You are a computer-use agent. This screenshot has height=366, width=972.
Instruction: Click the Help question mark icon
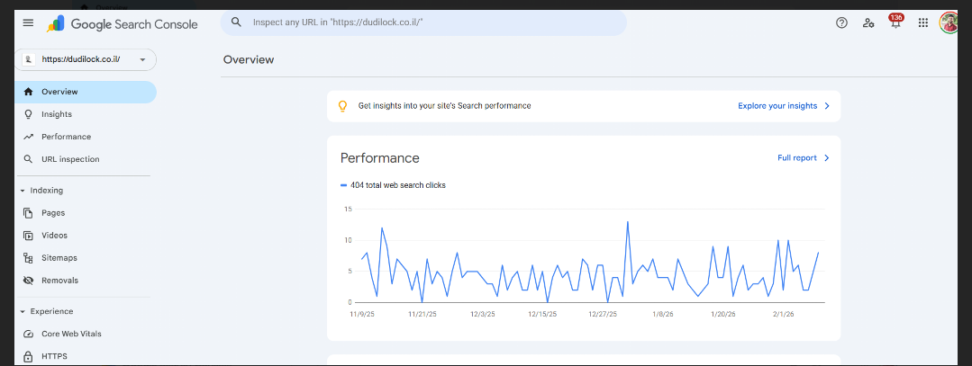point(841,23)
